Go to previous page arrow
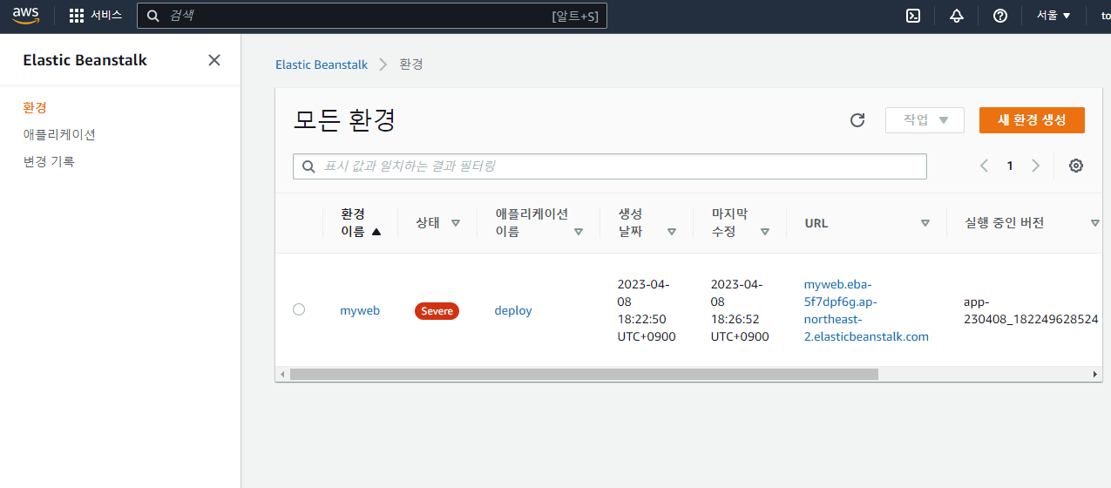Screen dimensions: 1111x488 [x=984, y=166]
